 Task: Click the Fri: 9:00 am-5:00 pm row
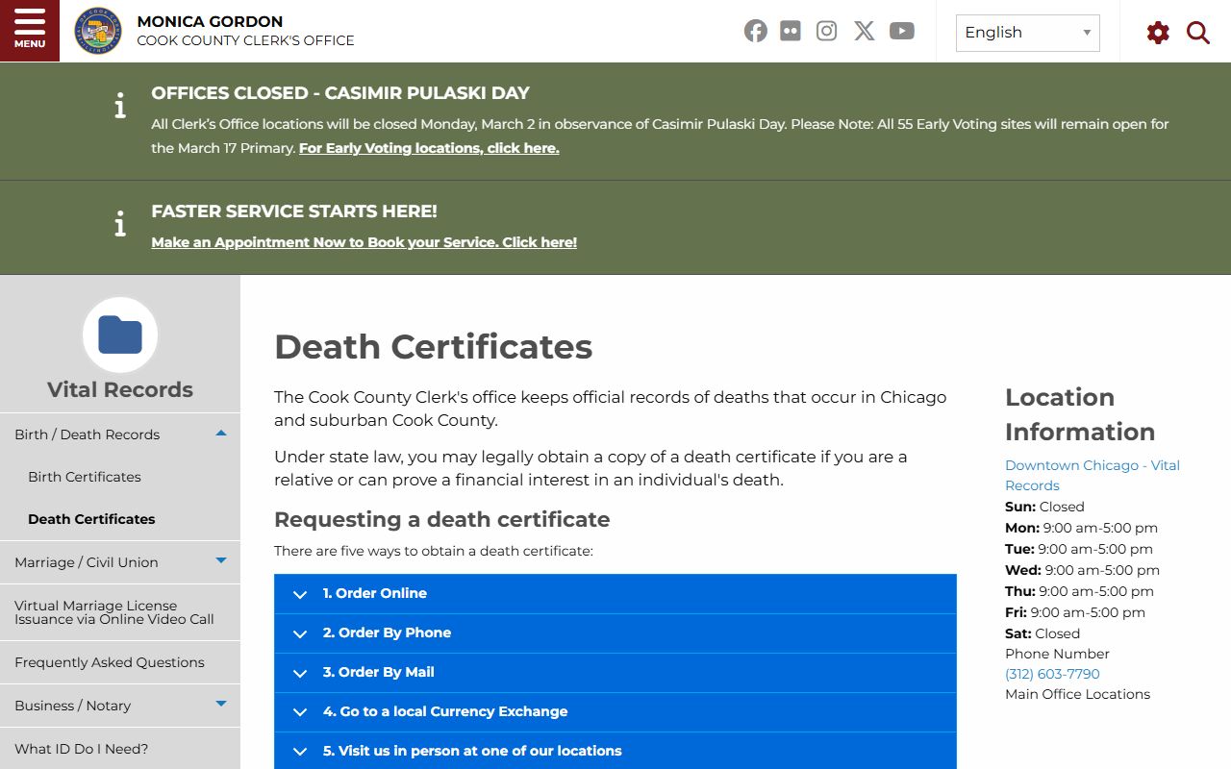(1075, 612)
